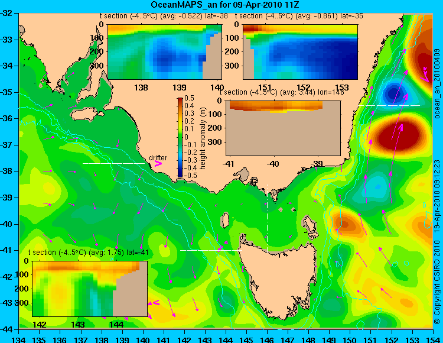Click the '143' tick under the lat=-41 section
The width and height of the screenshot is (443, 343).
coord(78,324)
